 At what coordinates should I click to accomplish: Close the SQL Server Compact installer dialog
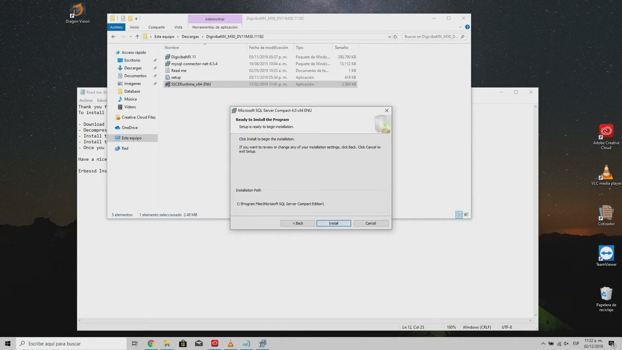point(387,110)
